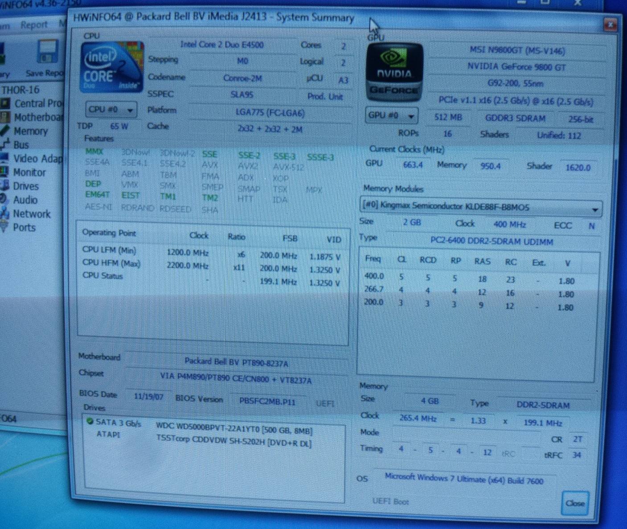The height and width of the screenshot is (529, 627).
Task: Click the SSPEC value 'SLA95'
Action: click(x=242, y=94)
